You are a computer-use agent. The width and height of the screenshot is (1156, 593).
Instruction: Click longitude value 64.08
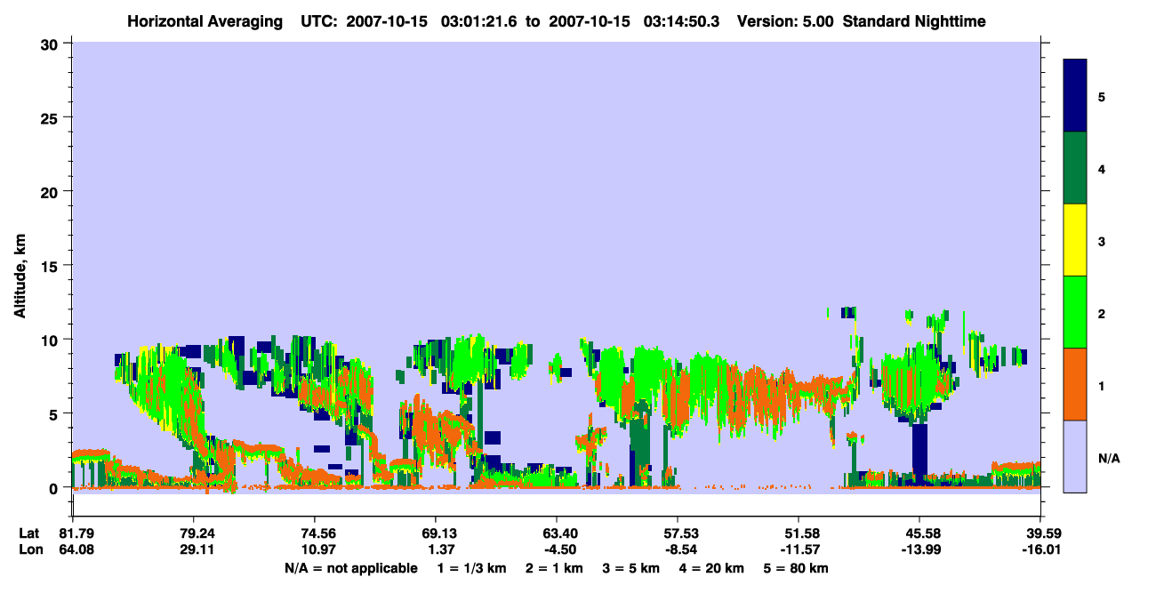(76, 549)
